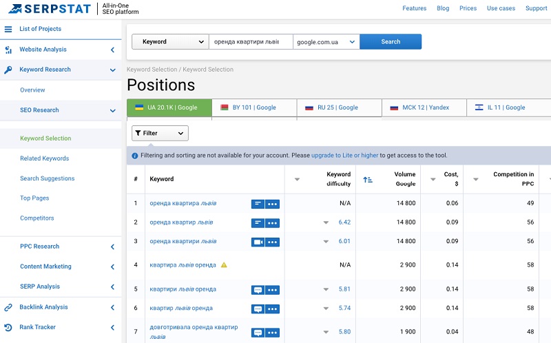Open three-dots menu for оренда квартира львів
Image resolution: width=551 pixels, height=343 pixels.
272,204
